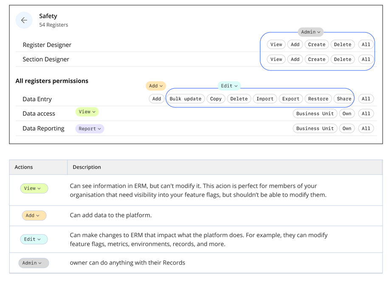This screenshot has width=392, height=282.
Task: Expand the Edit action in the description table
Action: pos(34,239)
